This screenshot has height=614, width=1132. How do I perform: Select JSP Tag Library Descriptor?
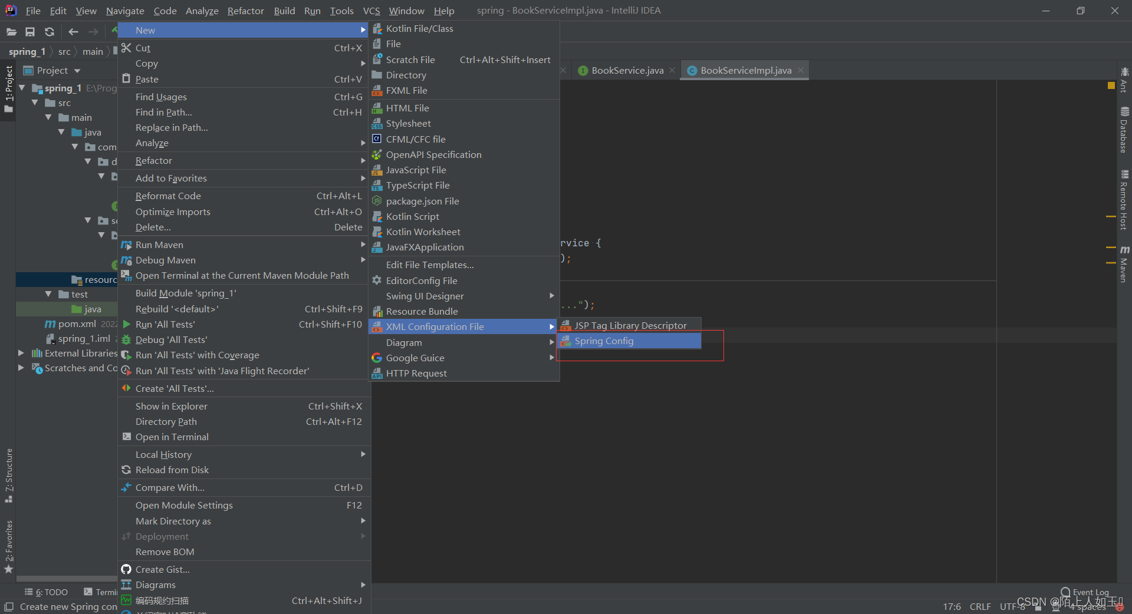[629, 325]
